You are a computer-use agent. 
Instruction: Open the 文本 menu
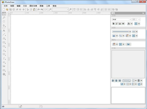click(x=25, y=6)
